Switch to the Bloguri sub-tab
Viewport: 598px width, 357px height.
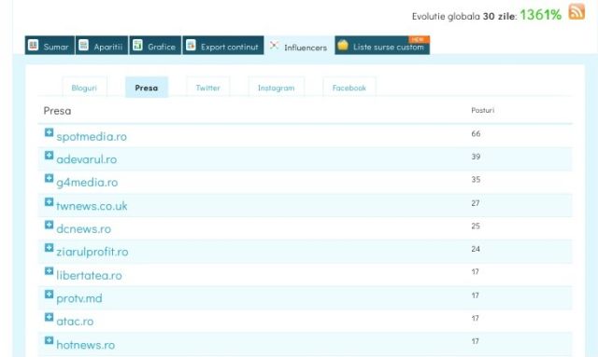click(84, 88)
